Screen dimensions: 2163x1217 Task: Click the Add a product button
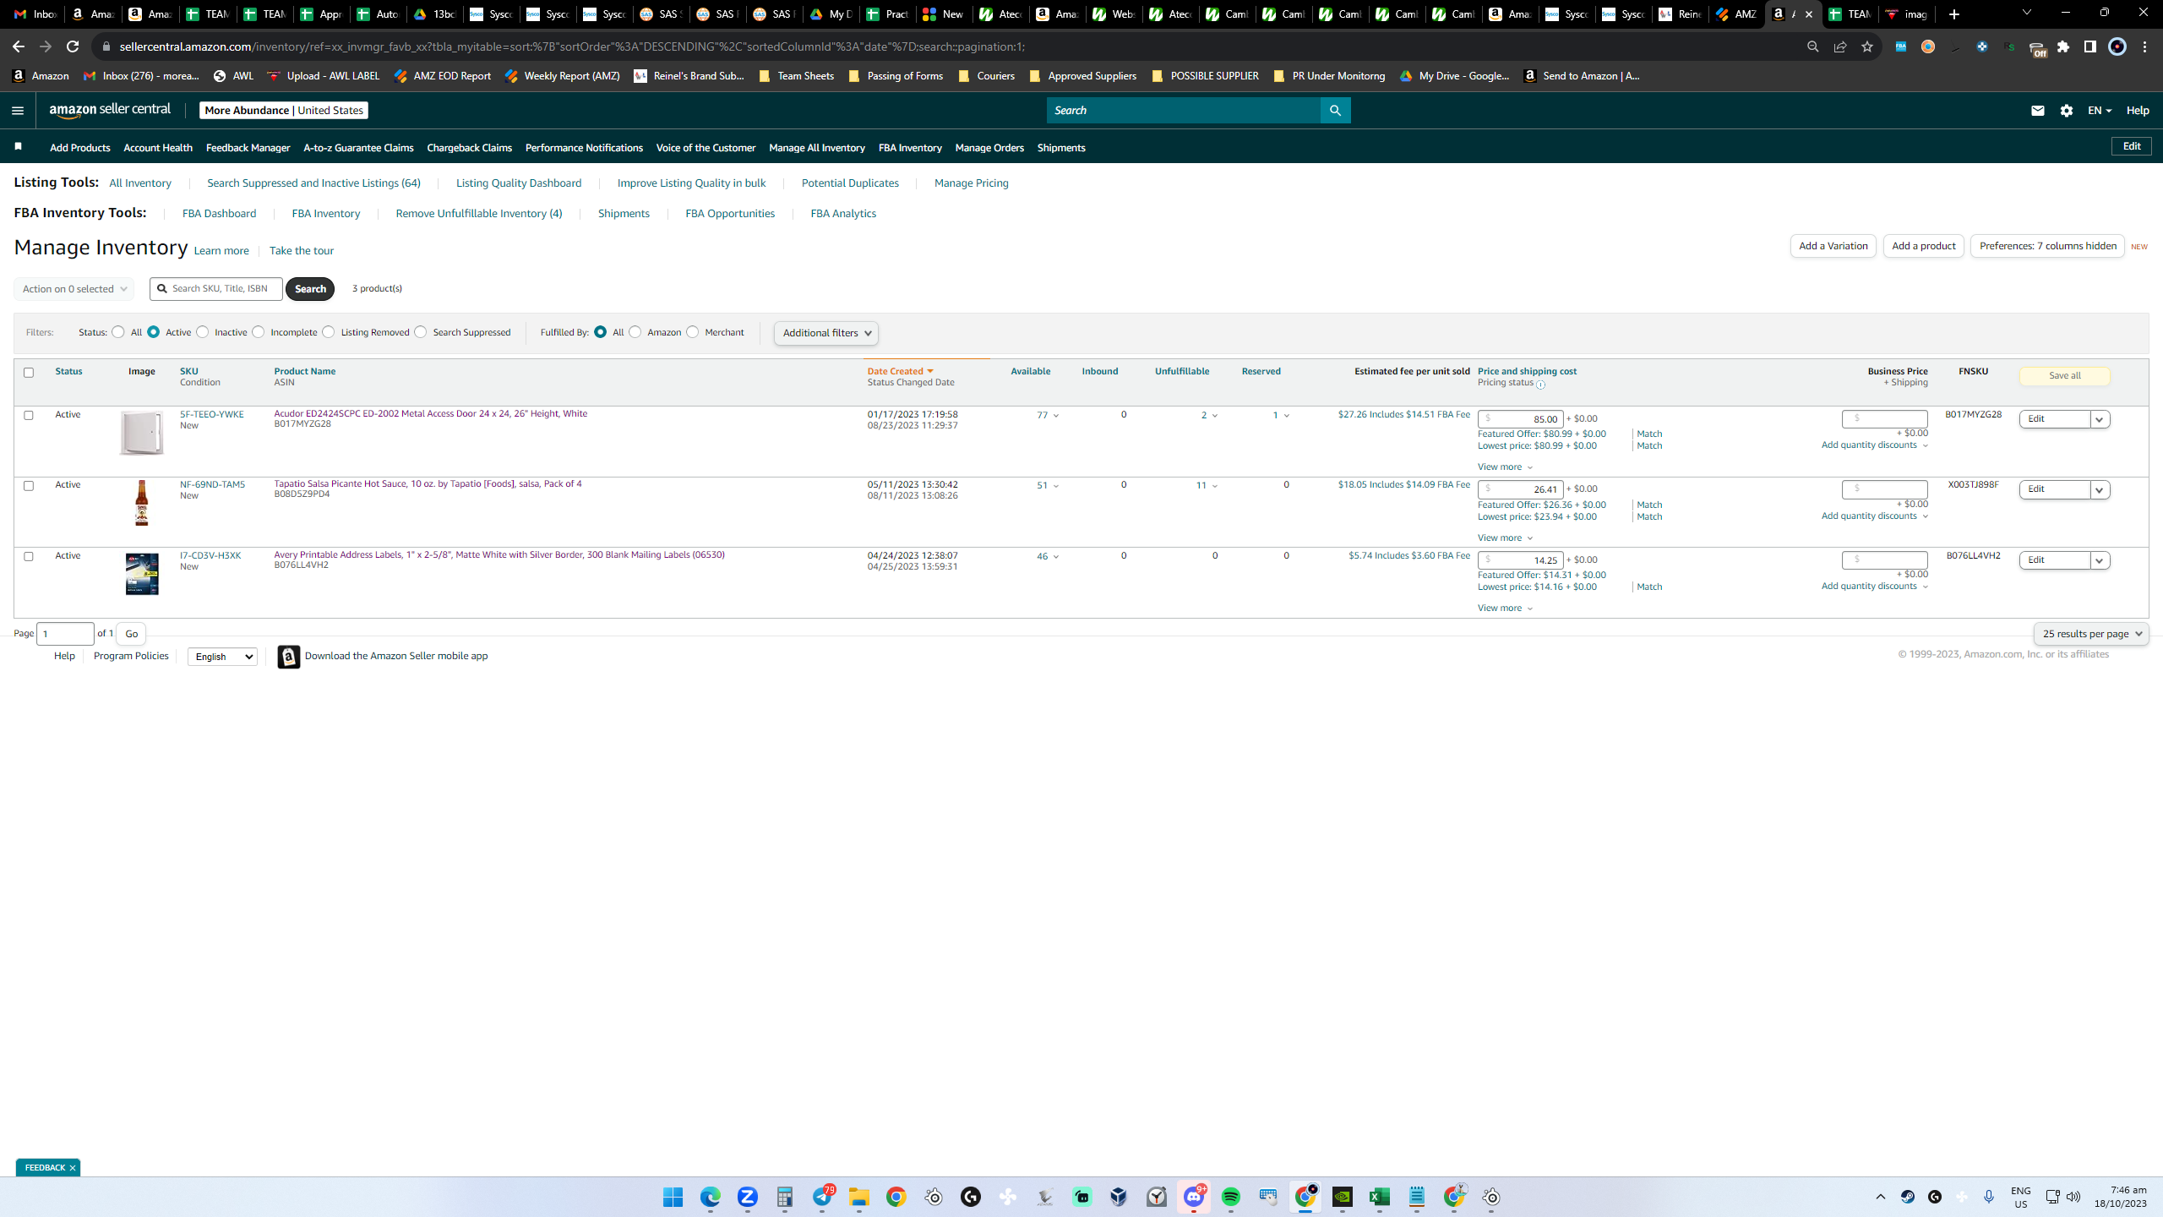point(1924,246)
